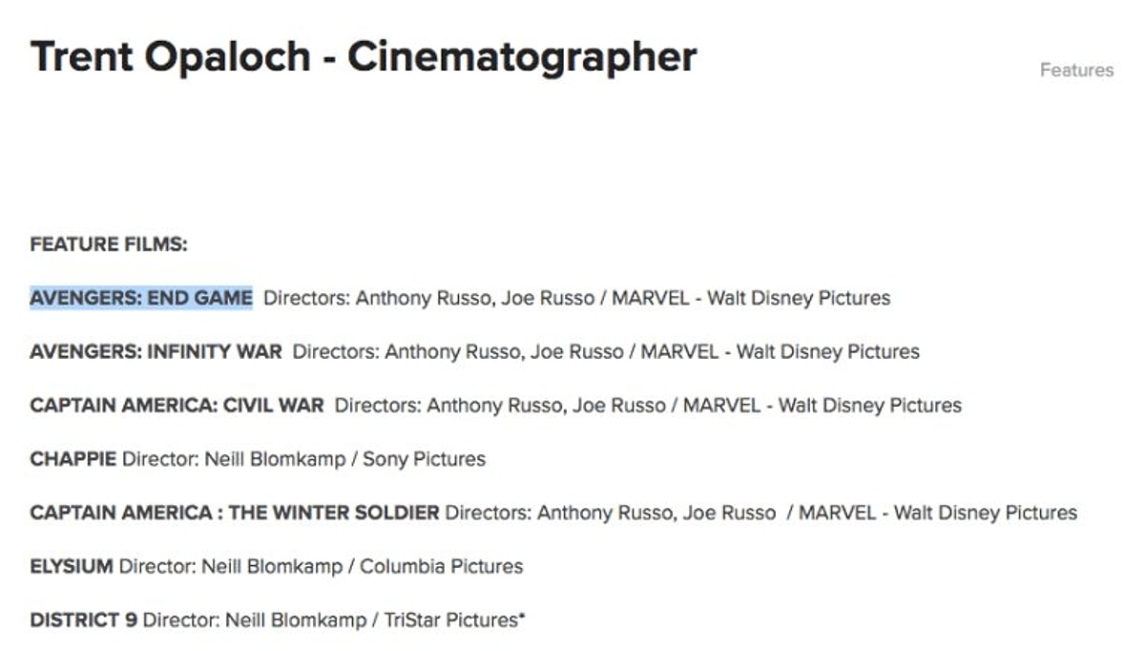Click the CAPTAIN AMERICA: CIVIL WAR title
Image resolution: width=1145 pixels, height=651 pixels.
click(177, 405)
